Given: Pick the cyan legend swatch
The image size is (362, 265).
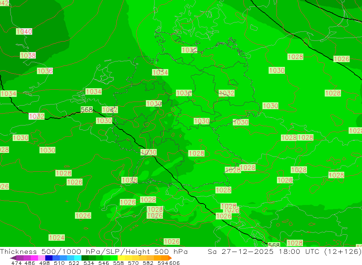Looking at the screenshot, I should point(78,258).
